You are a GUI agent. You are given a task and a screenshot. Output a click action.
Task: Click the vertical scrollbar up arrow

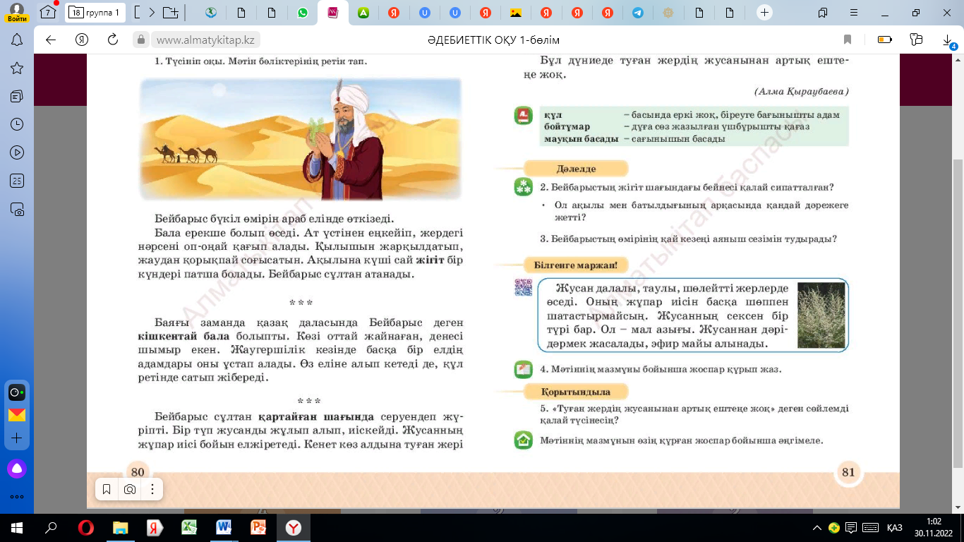pos(958,61)
